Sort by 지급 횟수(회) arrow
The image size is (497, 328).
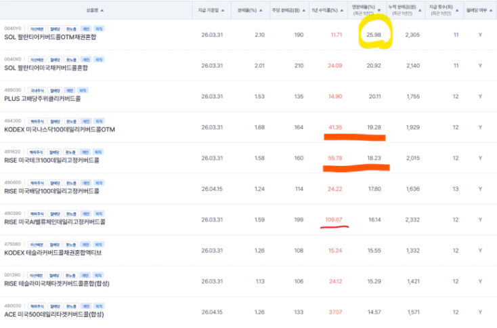pos(457,10)
